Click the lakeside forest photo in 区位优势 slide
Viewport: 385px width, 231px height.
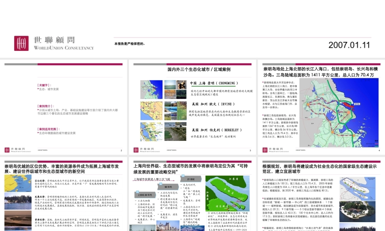[x=18, y=201]
